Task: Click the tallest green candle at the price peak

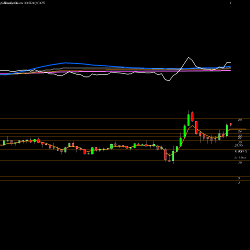Action: pyautogui.click(x=188, y=120)
